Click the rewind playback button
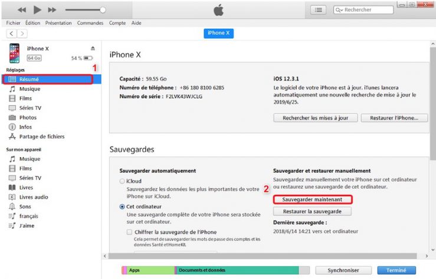This screenshot has height=279, width=436. point(22,10)
